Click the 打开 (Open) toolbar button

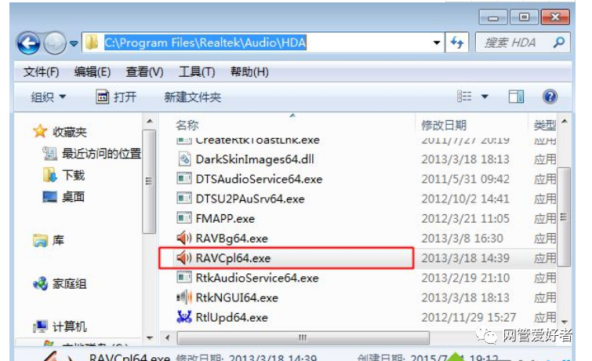pyautogui.click(x=116, y=97)
